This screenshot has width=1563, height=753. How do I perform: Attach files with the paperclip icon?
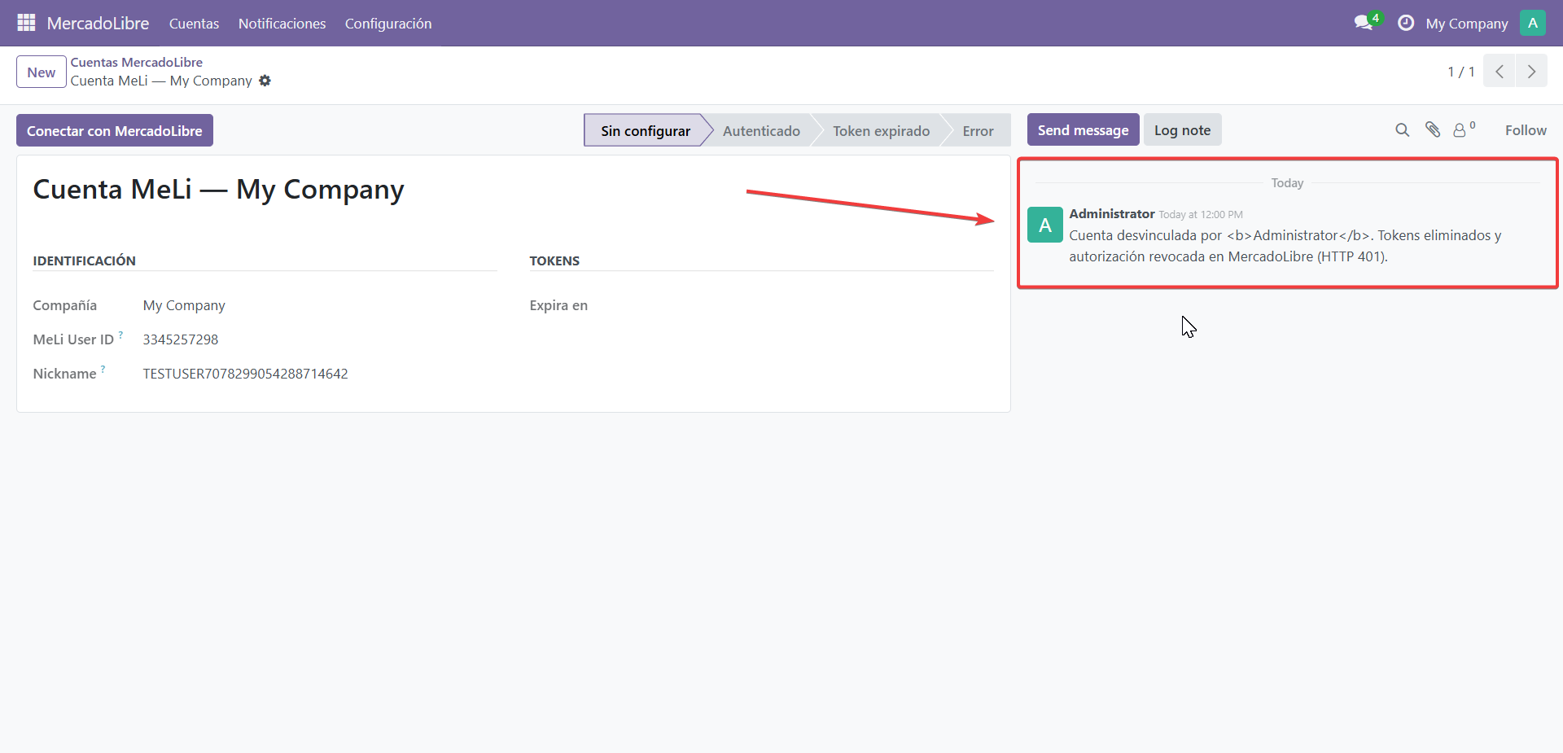1433,129
